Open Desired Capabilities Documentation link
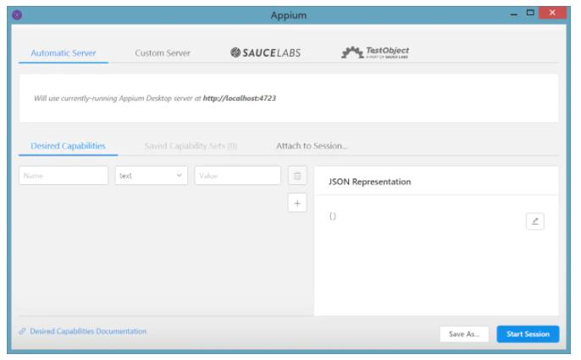Image resolution: width=581 pixels, height=360 pixels. 88,331
